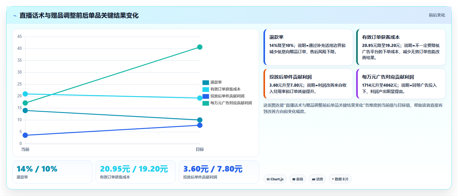
Task: Click the lightning icon beside the title
Action: coord(15,16)
